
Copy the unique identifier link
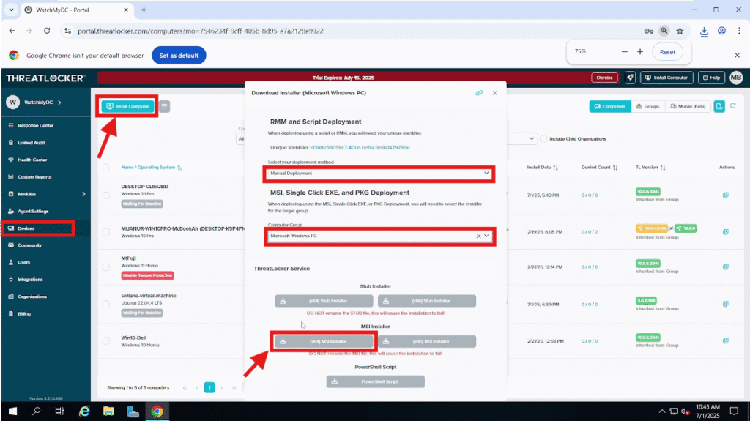360,147
